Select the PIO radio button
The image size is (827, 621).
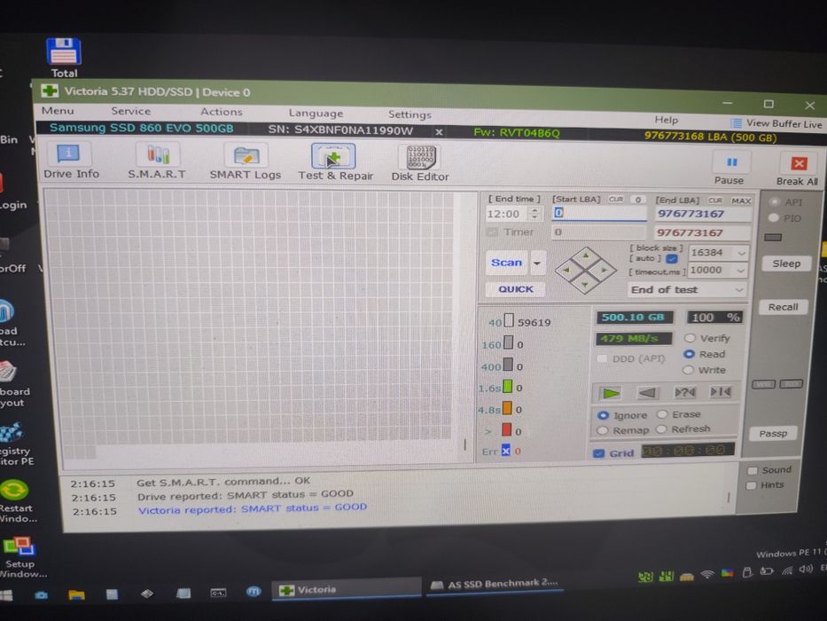[774, 217]
